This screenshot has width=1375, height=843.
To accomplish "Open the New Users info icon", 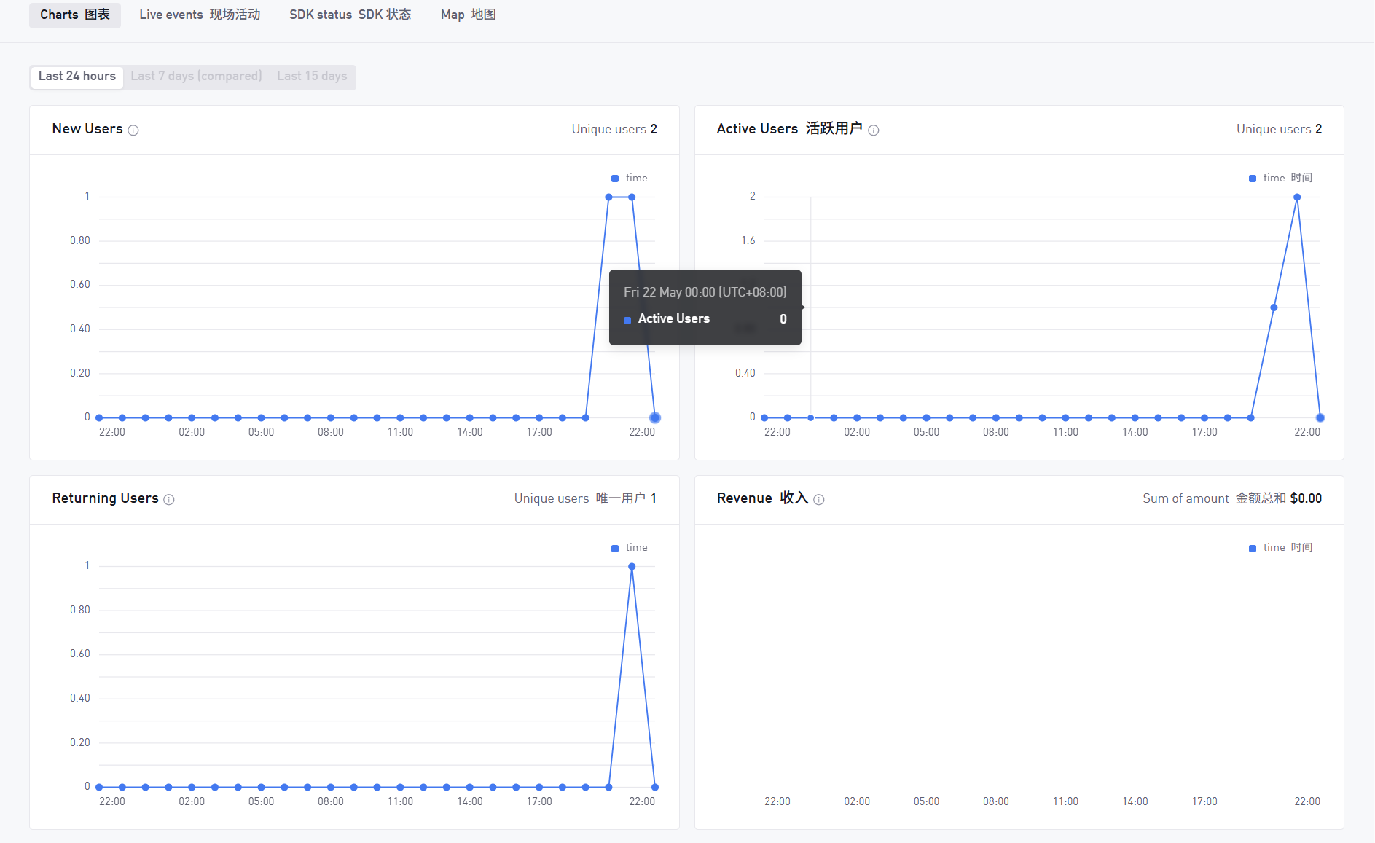I will [x=133, y=130].
